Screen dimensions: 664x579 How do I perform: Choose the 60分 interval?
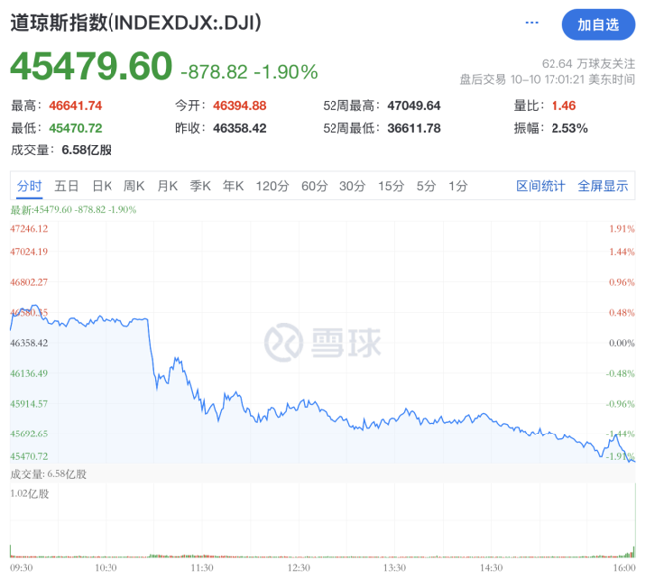pos(314,186)
